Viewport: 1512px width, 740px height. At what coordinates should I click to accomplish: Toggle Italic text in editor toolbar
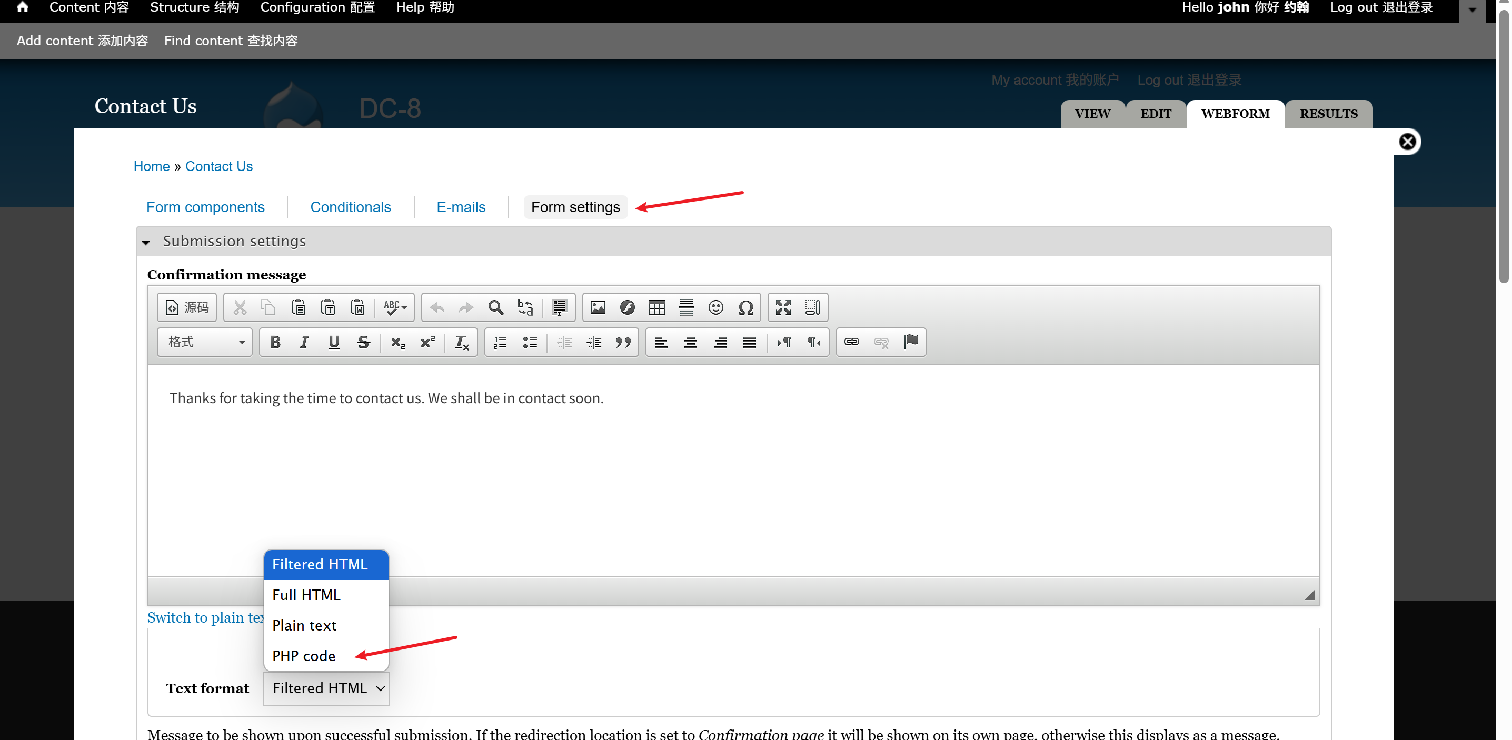coord(304,342)
